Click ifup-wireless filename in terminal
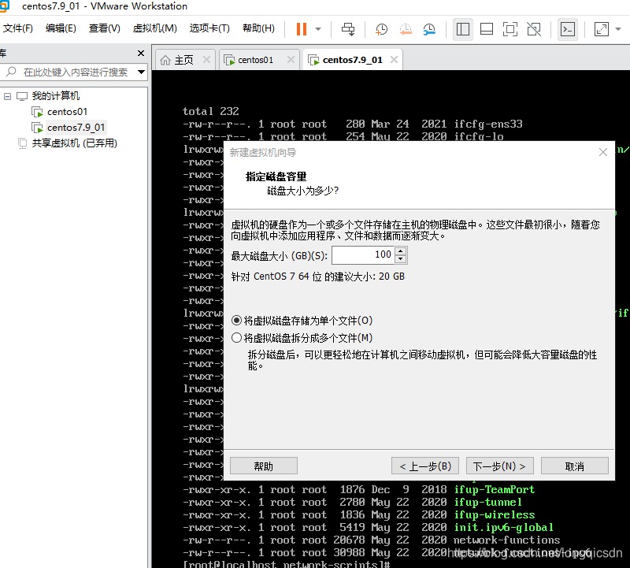 click(x=495, y=514)
